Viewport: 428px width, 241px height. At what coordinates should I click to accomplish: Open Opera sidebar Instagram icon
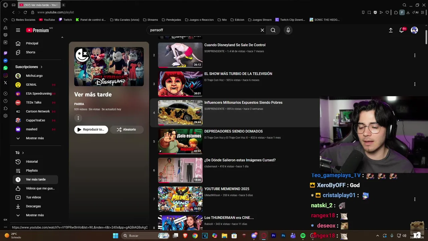pos(5,75)
